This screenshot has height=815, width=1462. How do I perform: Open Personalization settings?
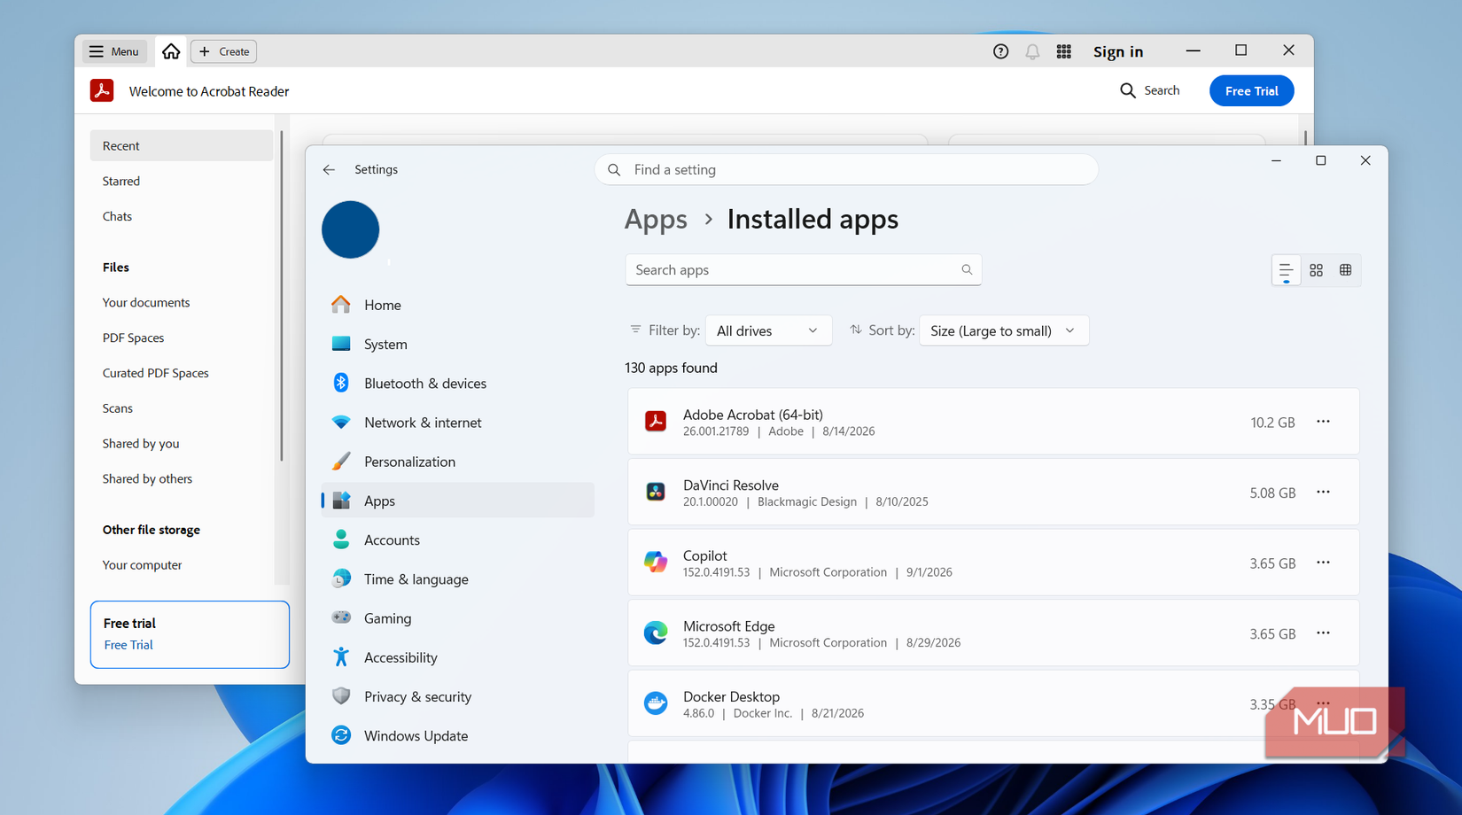pyautogui.click(x=457, y=462)
